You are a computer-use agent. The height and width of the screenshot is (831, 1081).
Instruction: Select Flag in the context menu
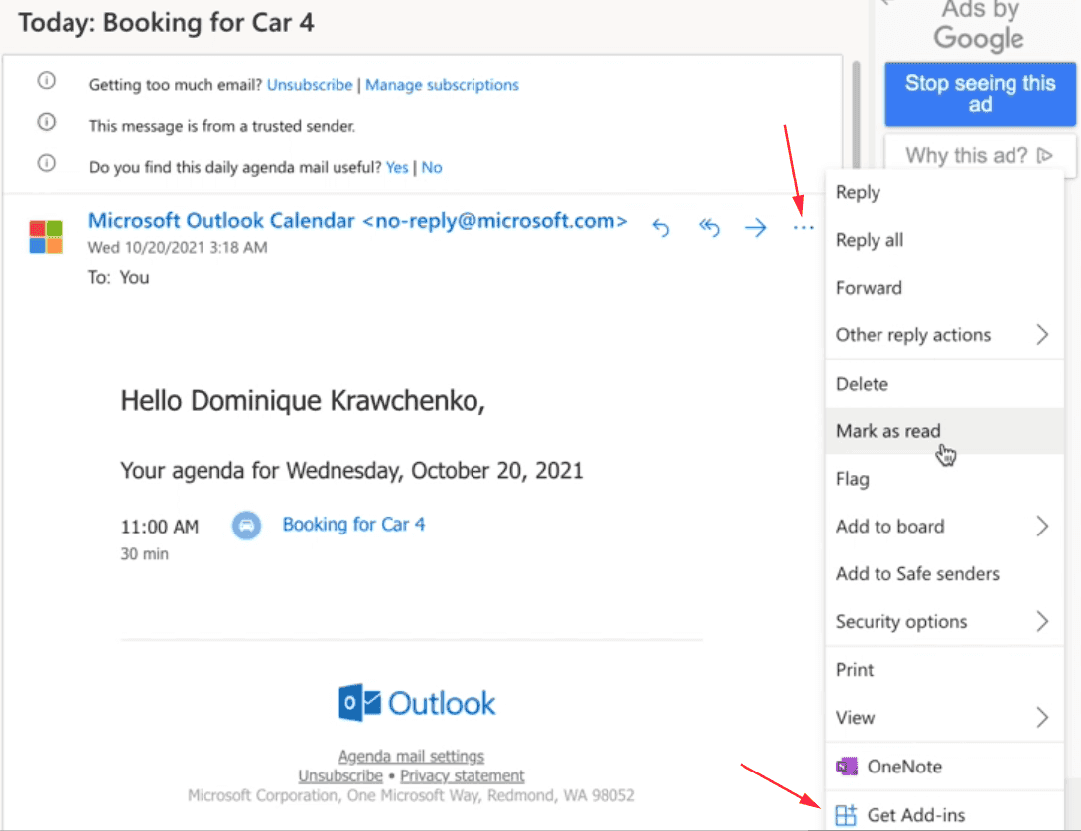852,479
